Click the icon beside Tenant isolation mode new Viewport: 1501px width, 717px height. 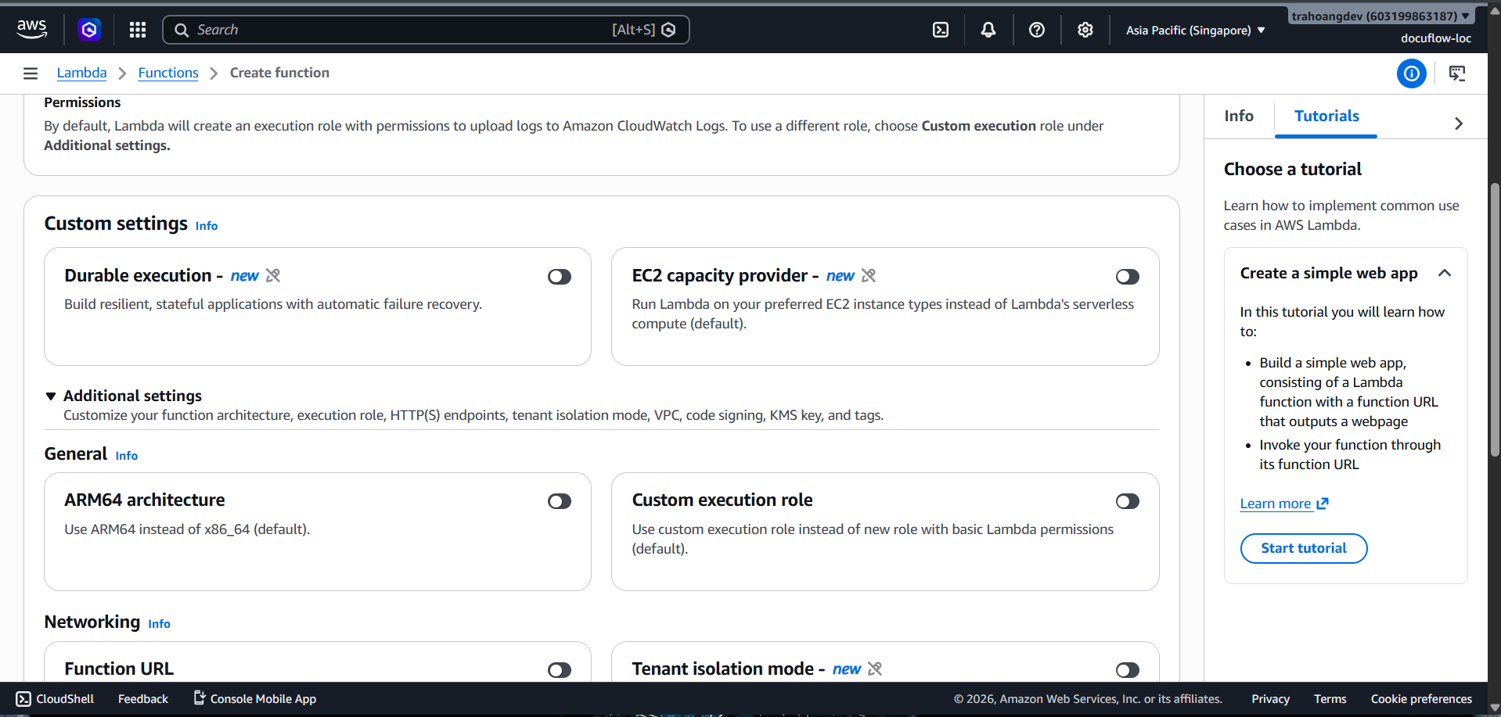point(875,669)
